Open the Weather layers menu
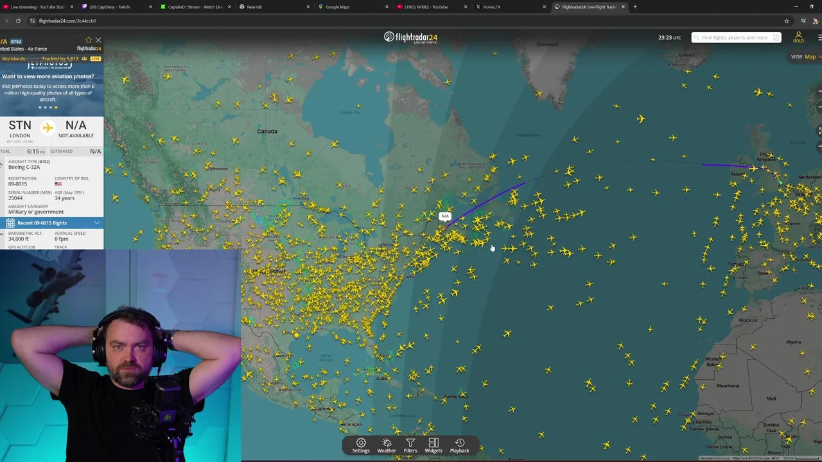This screenshot has width=822, height=462. coord(387,445)
